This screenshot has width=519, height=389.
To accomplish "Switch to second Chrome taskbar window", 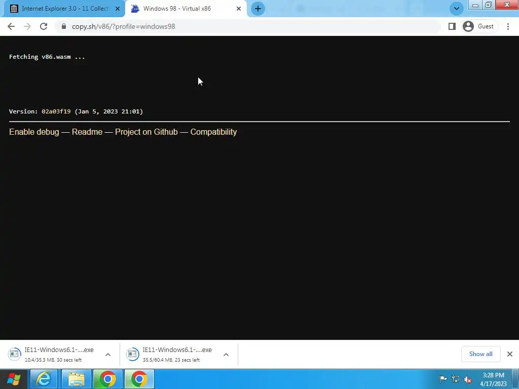I will (139, 379).
